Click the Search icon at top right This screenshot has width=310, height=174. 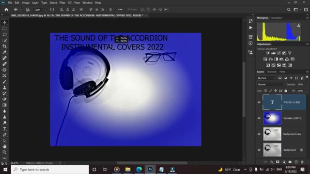(x=289, y=10)
